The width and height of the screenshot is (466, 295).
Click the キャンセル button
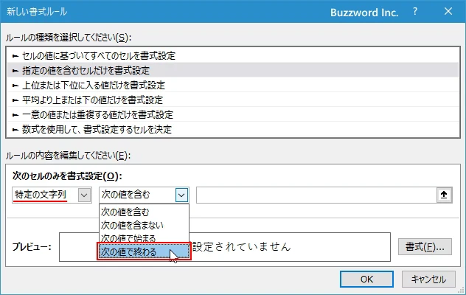(x=428, y=280)
